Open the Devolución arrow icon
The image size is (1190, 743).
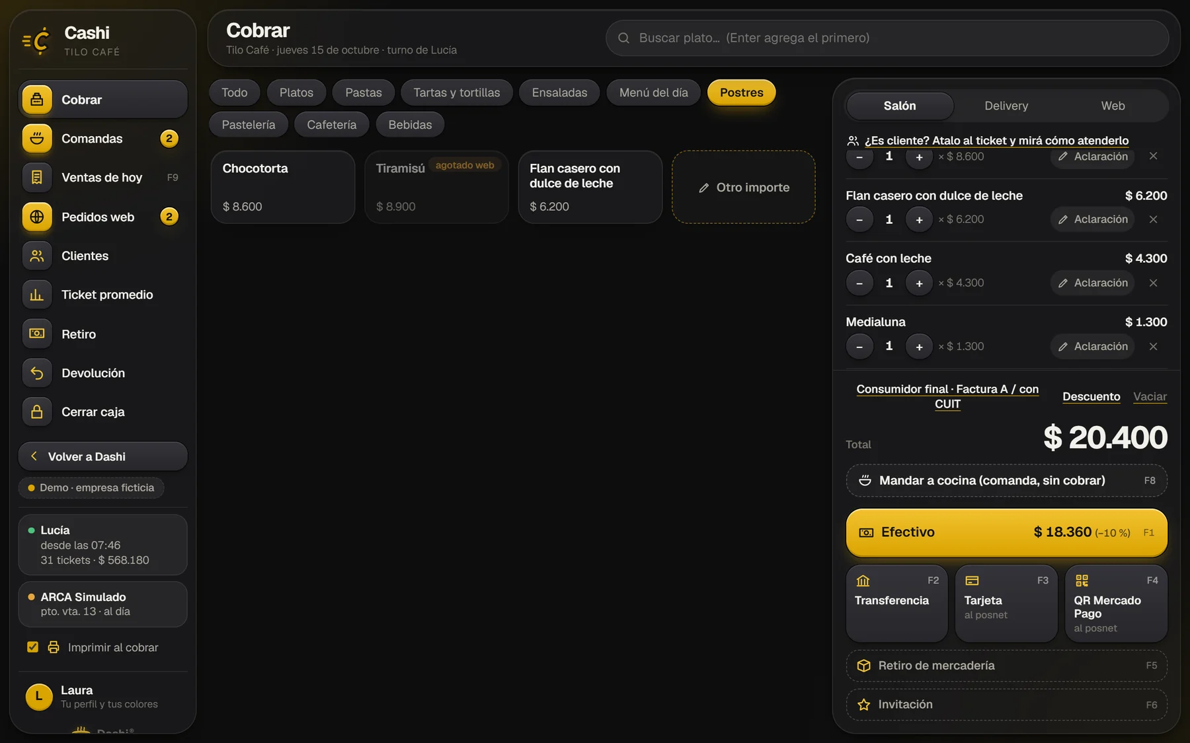coord(37,373)
